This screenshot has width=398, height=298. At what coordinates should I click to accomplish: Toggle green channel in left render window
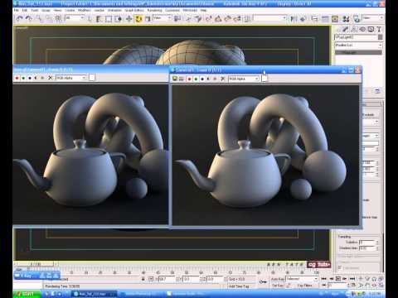click(23, 78)
